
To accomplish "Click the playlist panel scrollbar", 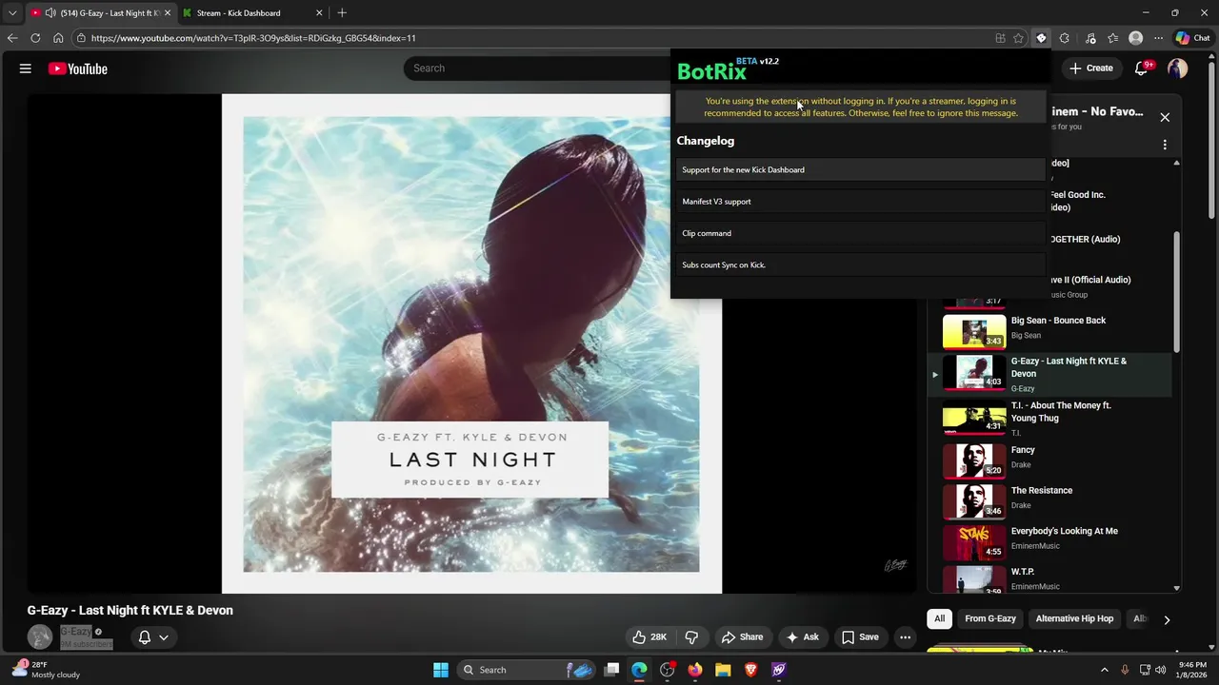I will pos(1177,290).
